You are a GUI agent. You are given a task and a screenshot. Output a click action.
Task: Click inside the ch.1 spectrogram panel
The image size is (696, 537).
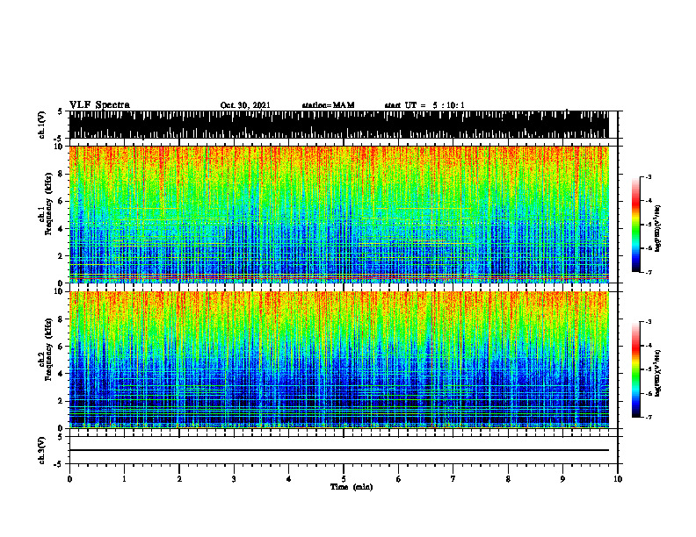click(338, 214)
